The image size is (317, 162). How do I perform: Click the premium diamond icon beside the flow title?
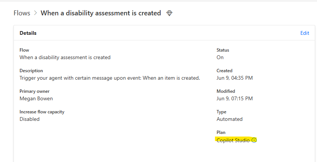click(170, 13)
